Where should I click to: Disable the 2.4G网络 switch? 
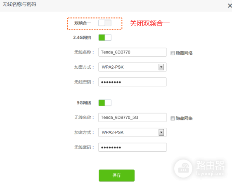click(x=105, y=37)
